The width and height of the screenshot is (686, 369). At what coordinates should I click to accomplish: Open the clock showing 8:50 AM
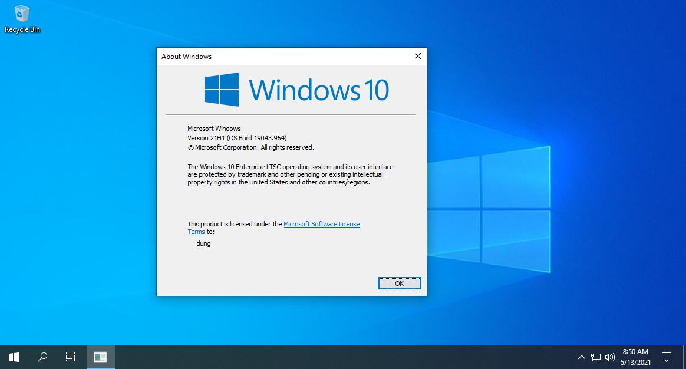tap(636, 357)
